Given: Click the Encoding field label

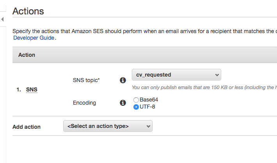Looking at the screenshot, I should pos(84,103).
